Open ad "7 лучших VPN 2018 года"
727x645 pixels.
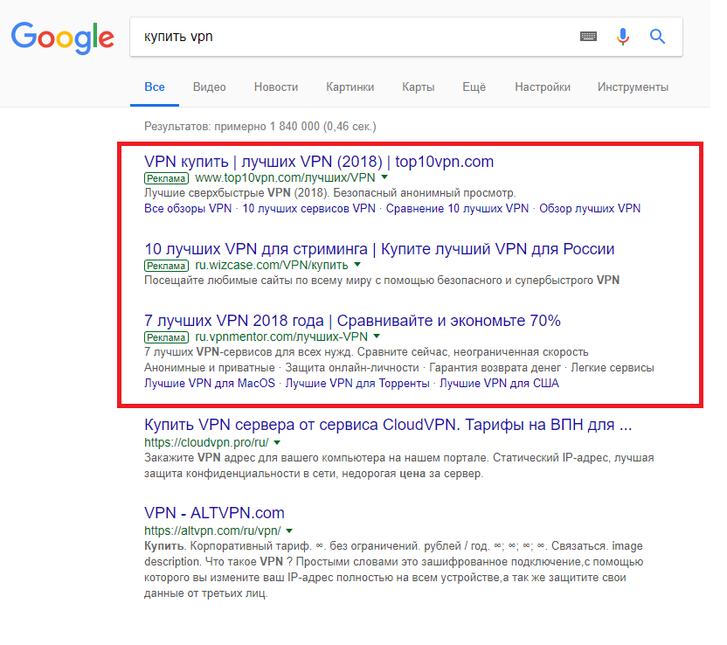(352, 321)
